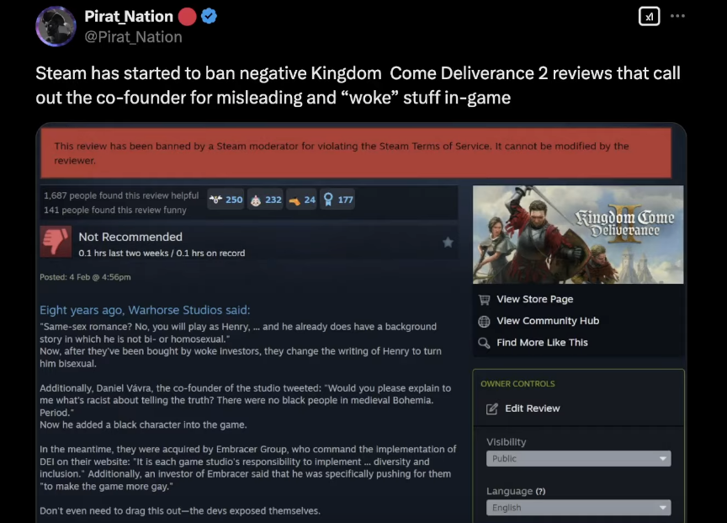The height and width of the screenshot is (523, 727).
Task: Click the Not Recommended thumbs-down icon
Action: coord(56,242)
